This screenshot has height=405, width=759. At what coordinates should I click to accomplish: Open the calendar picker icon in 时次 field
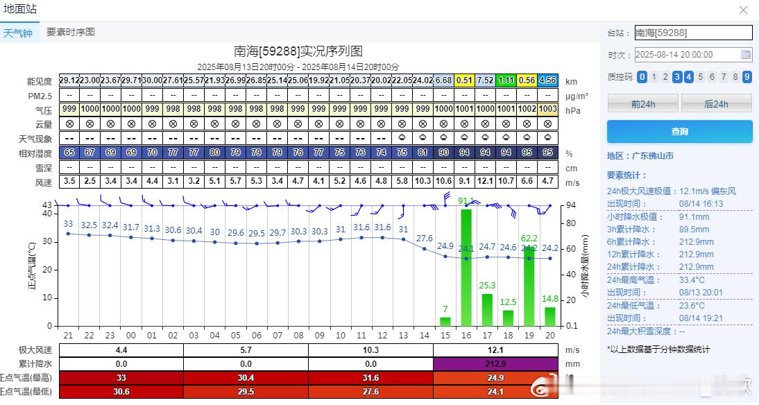coord(746,55)
